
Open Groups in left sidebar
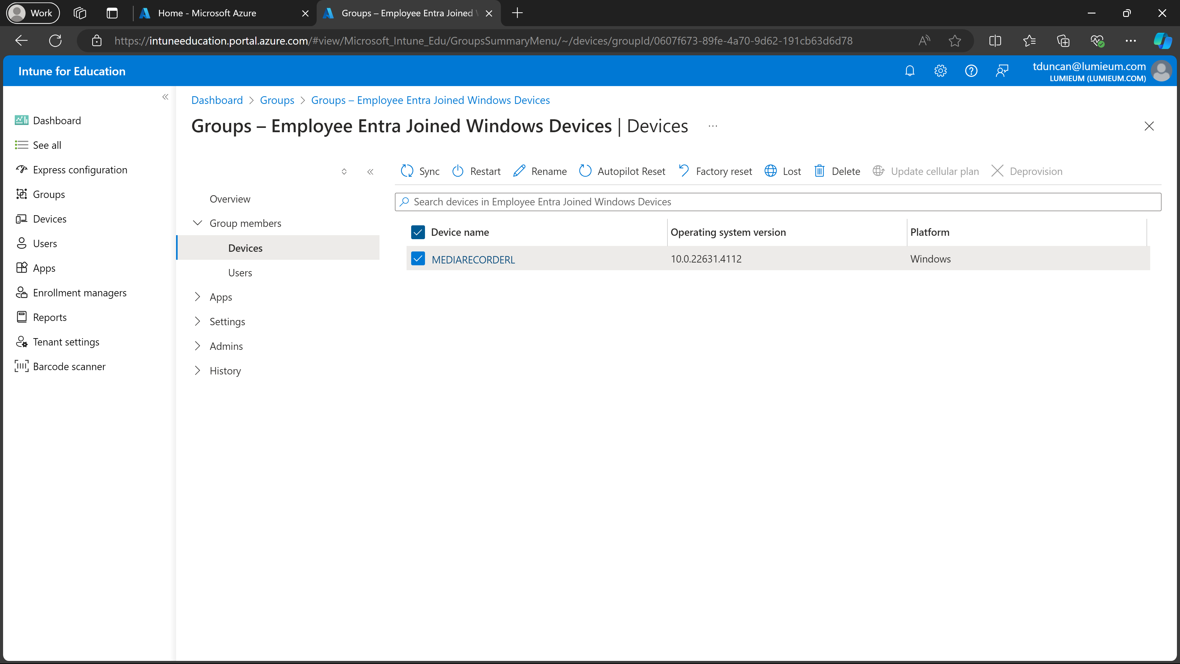pyautogui.click(x=49, y=194)
